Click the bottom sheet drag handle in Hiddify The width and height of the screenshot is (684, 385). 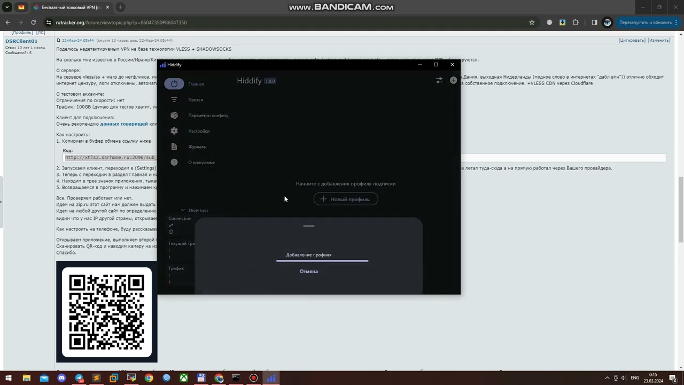click(x=309, y=226)
